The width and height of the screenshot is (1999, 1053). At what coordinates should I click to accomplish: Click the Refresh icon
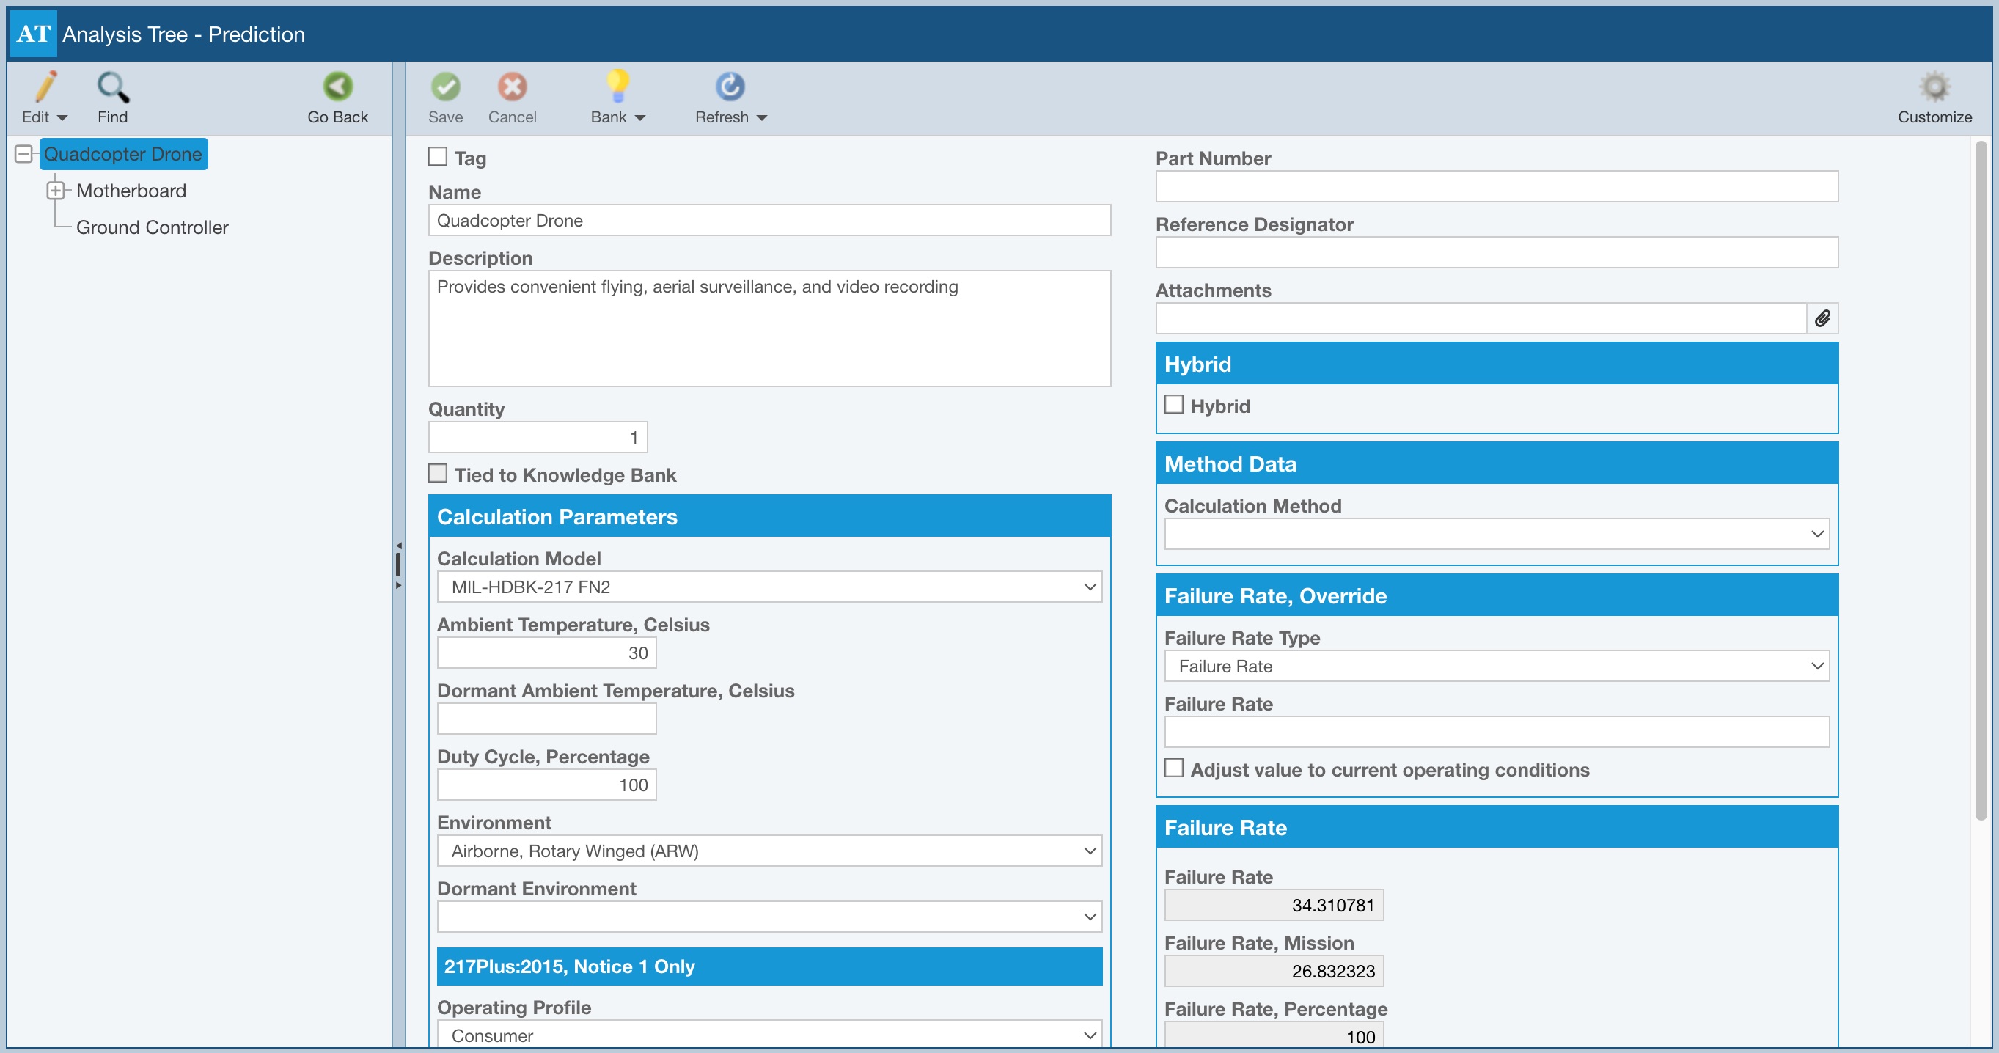[x=730, y=87]
